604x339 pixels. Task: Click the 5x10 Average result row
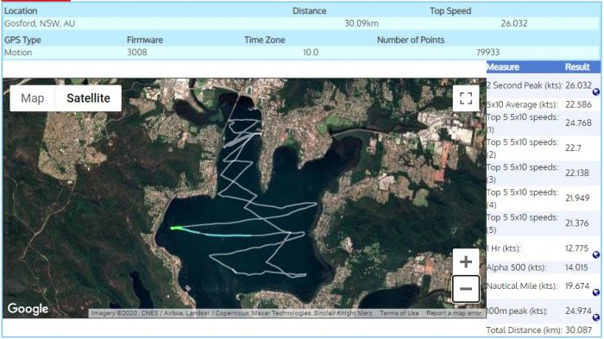point(543,104)
